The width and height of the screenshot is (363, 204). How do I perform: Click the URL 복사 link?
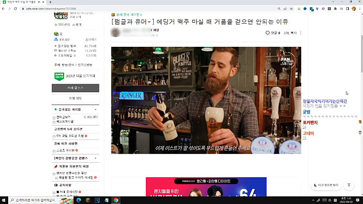[290, 33]
